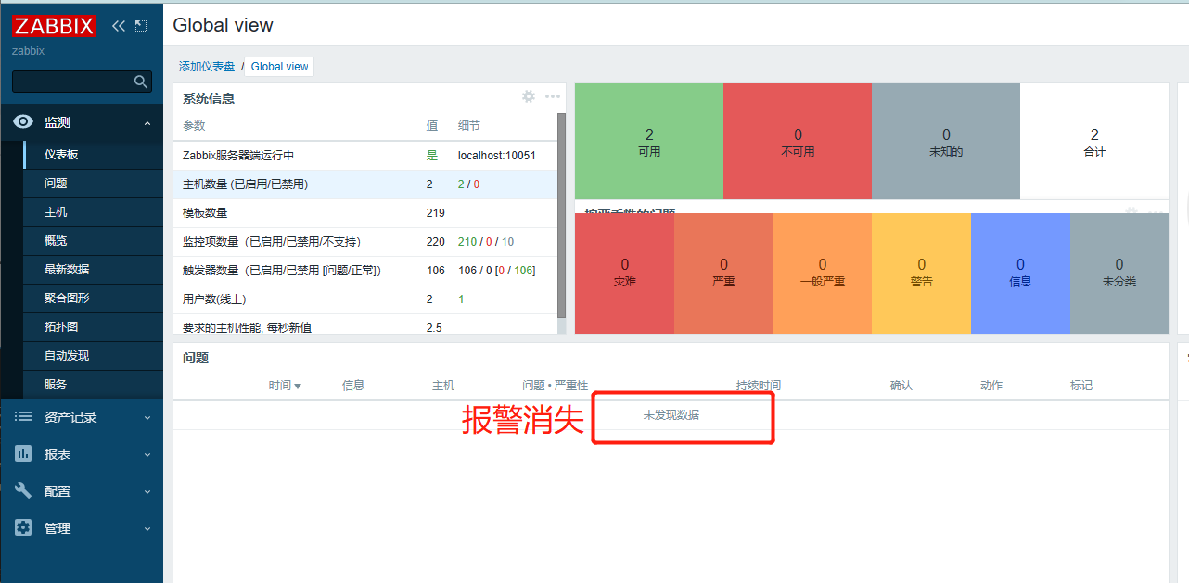Click the list icon beside 资产记录
The image size is (1189, 583).
(x=23, y=417)
